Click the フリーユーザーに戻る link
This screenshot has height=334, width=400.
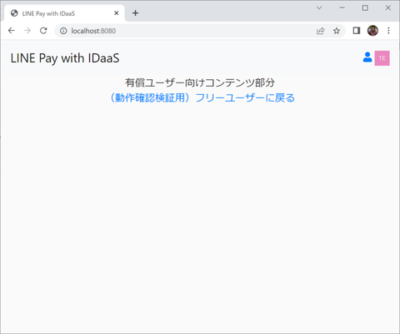coord(202,97)
